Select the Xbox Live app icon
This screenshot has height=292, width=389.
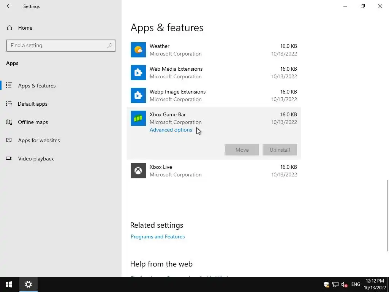(x=138, y=171)
